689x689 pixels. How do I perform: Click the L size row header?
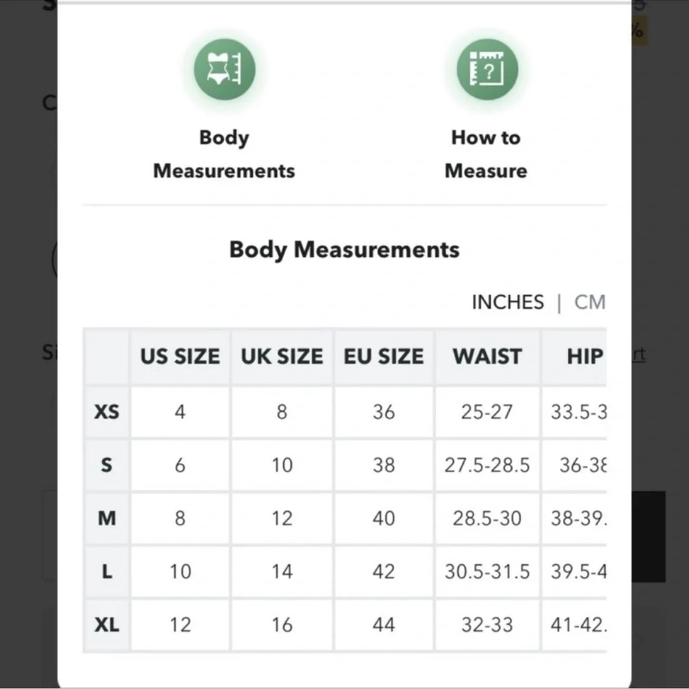tap(107, 571)
